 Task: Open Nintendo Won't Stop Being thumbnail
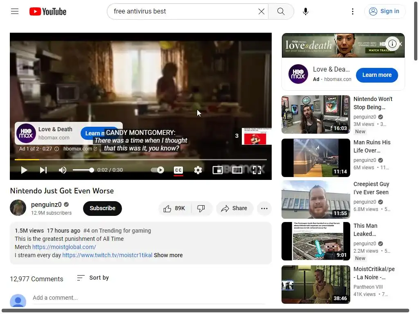pos(315,114)
